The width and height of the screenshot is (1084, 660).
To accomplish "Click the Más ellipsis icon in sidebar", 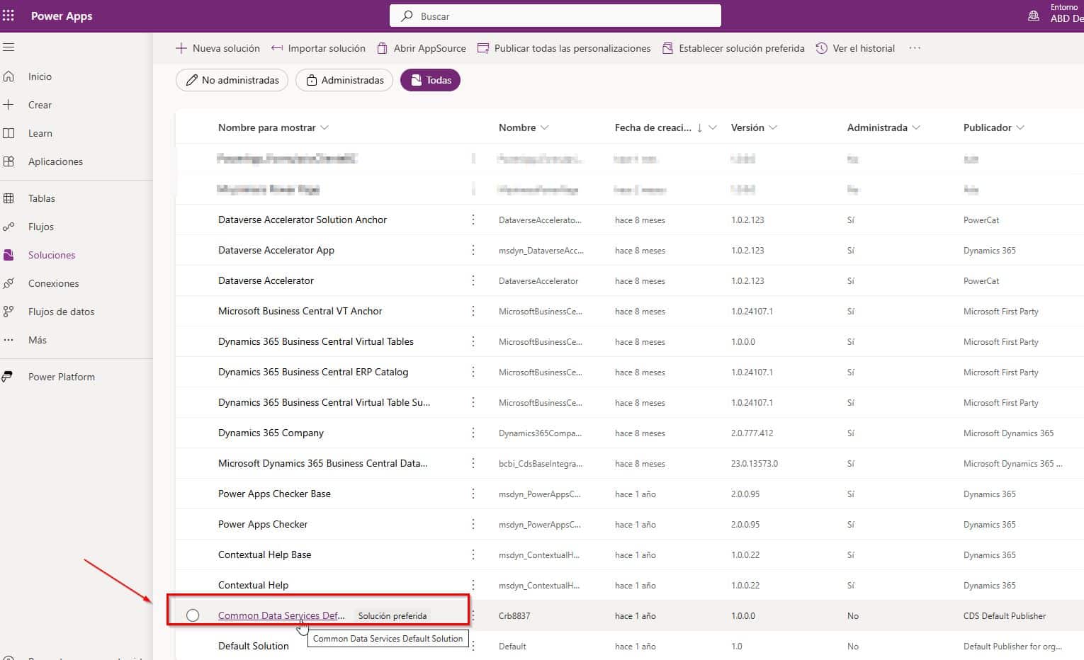I will click(9, 340).
